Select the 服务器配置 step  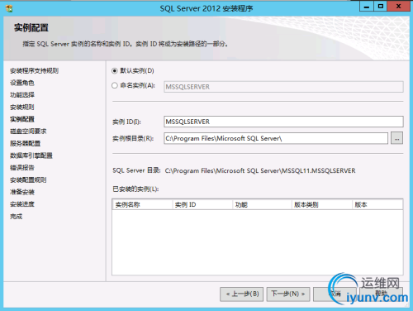click(x=25, y=143)
